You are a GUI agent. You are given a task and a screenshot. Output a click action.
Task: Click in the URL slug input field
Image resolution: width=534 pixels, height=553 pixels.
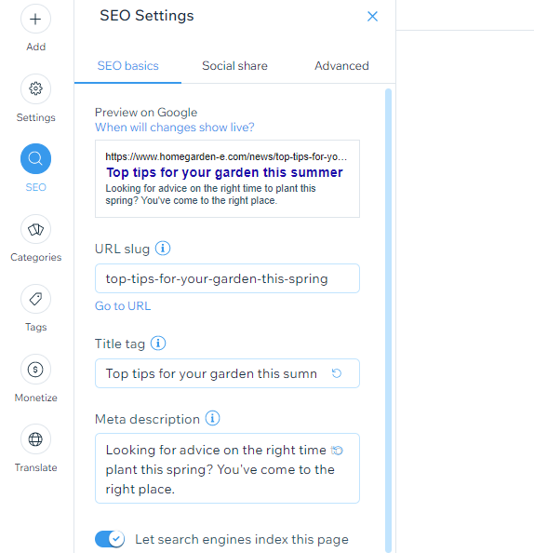(x=227, y=278)
